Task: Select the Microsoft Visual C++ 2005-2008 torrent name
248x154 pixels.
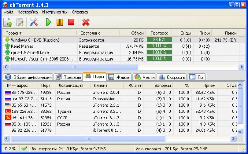Action: coord(43,59)
